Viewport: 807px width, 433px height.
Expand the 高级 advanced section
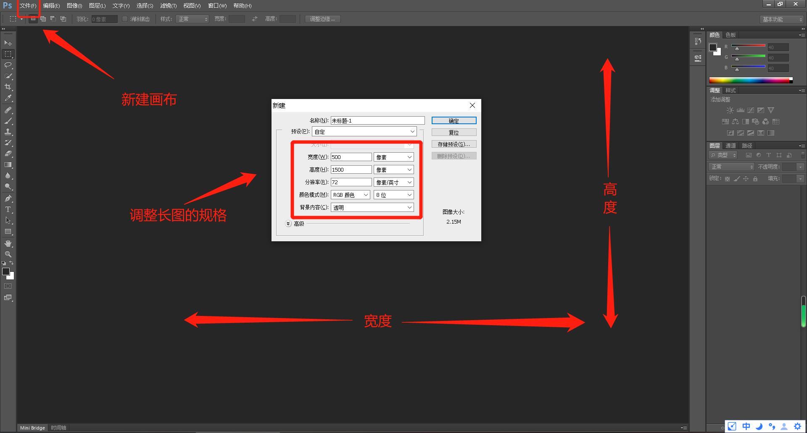[x=288, y=224]
